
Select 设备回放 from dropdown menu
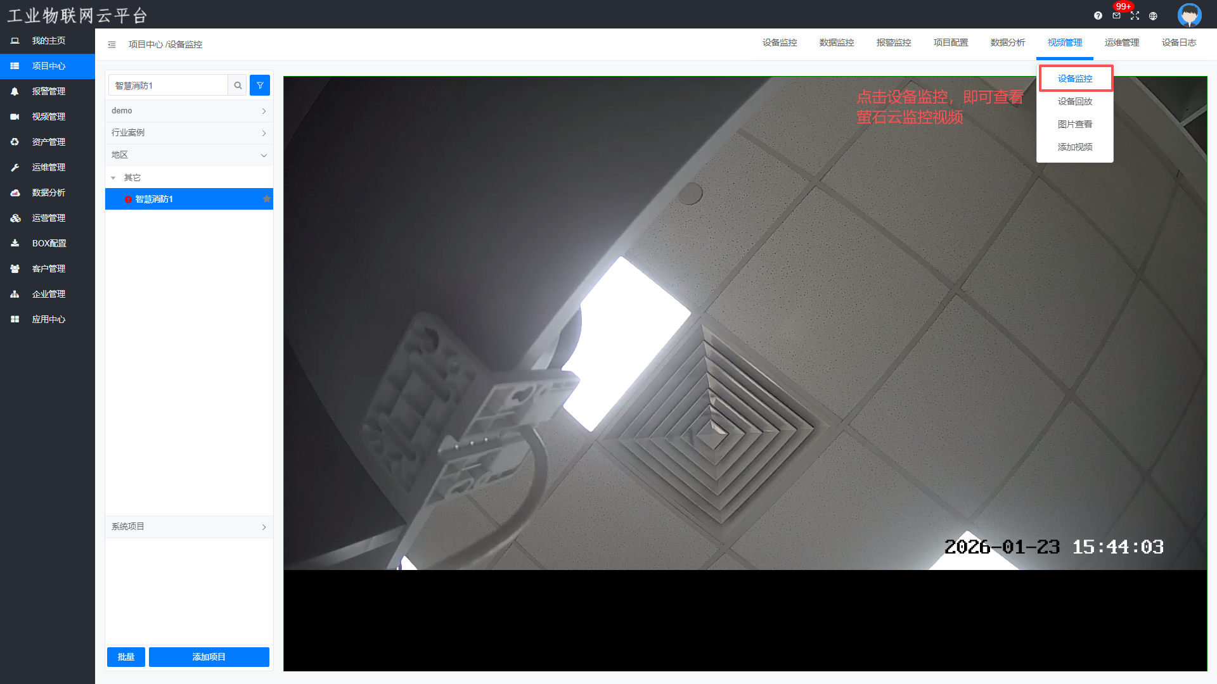coord(1074,101)
